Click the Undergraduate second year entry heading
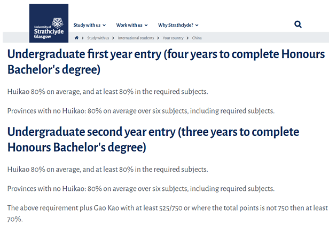This screenshot has height=225, width=329. click(x=153, y=140)
